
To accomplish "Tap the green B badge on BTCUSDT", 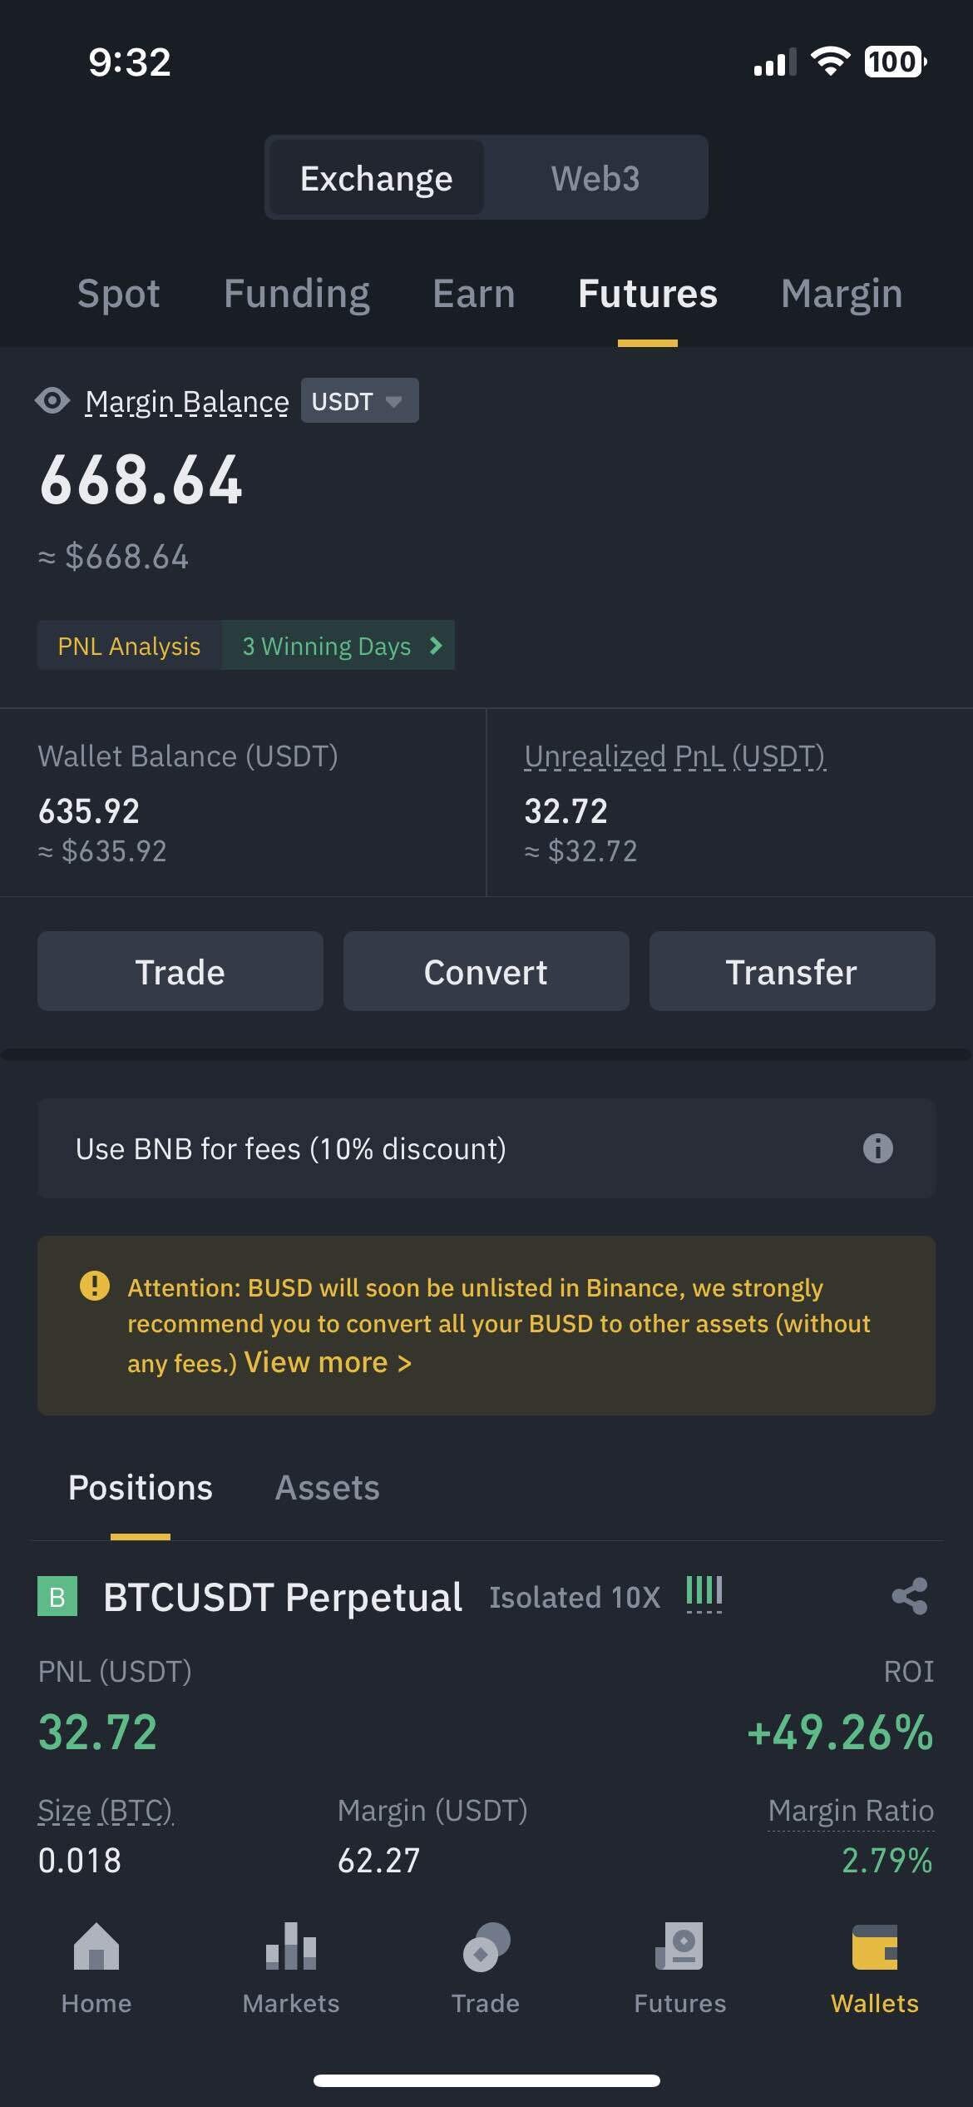I will coord(57,1596).
